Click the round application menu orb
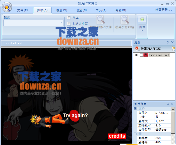Viewport: 176px width, 145px height. [x=6, y=6]
